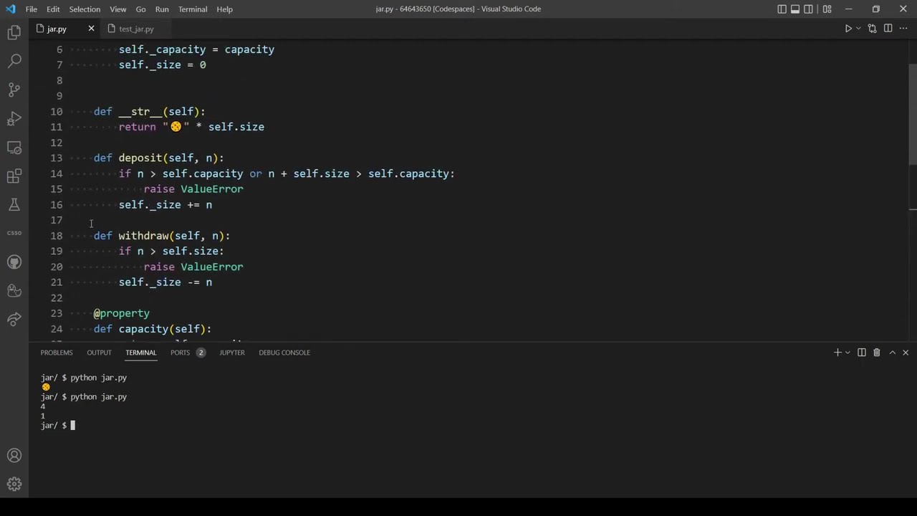Click 'self._capacity = capacity' on line 6
The image size is (917, 516).
(x=196, y=49)
